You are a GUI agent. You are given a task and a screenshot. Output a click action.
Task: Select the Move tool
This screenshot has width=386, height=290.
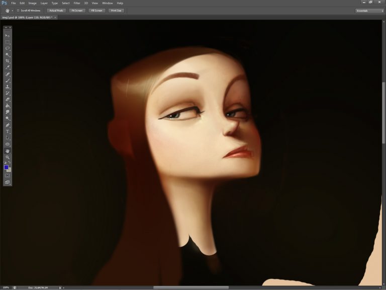pos(8,36)
